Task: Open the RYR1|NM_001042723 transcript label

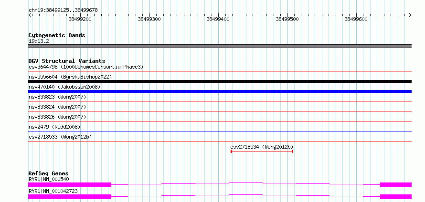Action: [53, 191]
